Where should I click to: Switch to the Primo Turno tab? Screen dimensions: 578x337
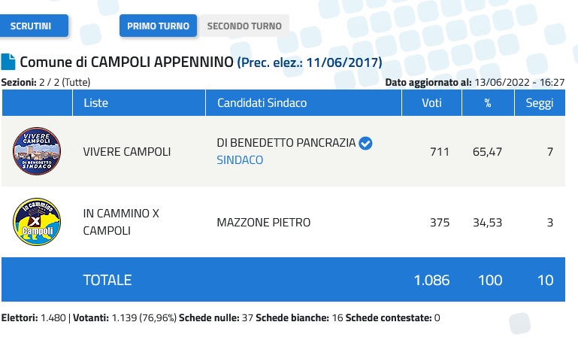pyautogui.click(x=158, y=26)
